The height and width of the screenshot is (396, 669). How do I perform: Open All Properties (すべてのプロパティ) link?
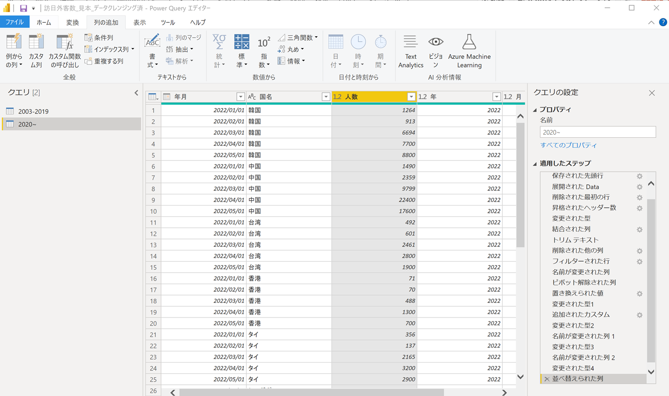pos(568,145)
